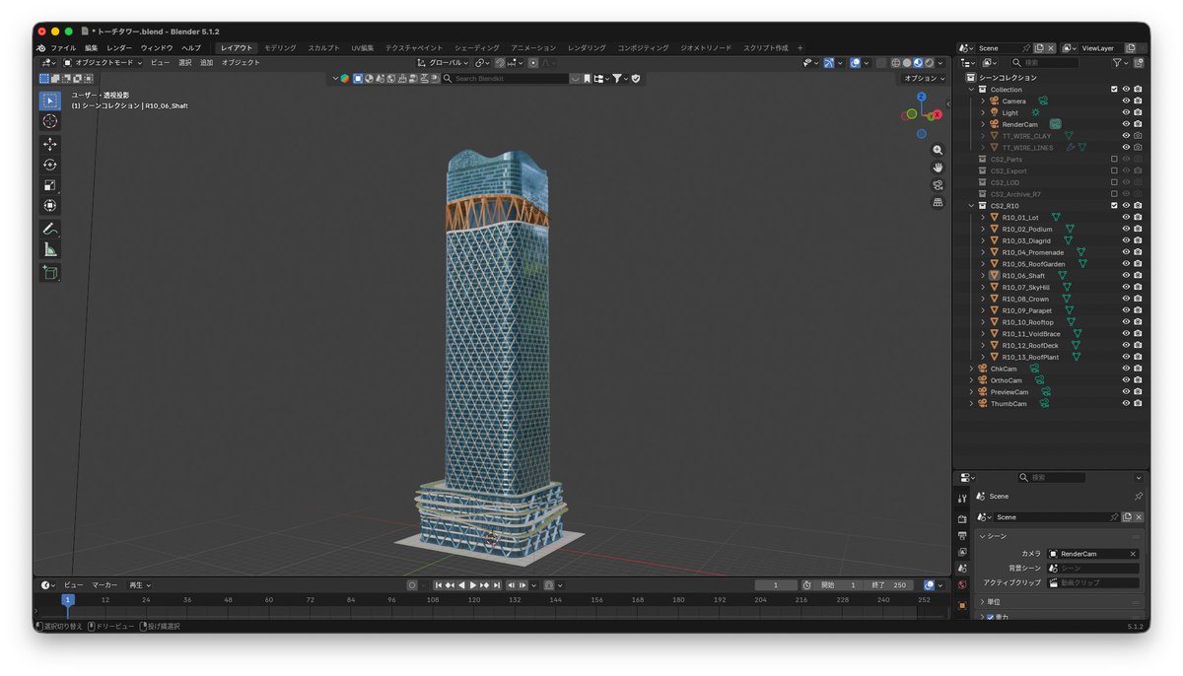
Task: Select the Transform tool
Action: 49,206
